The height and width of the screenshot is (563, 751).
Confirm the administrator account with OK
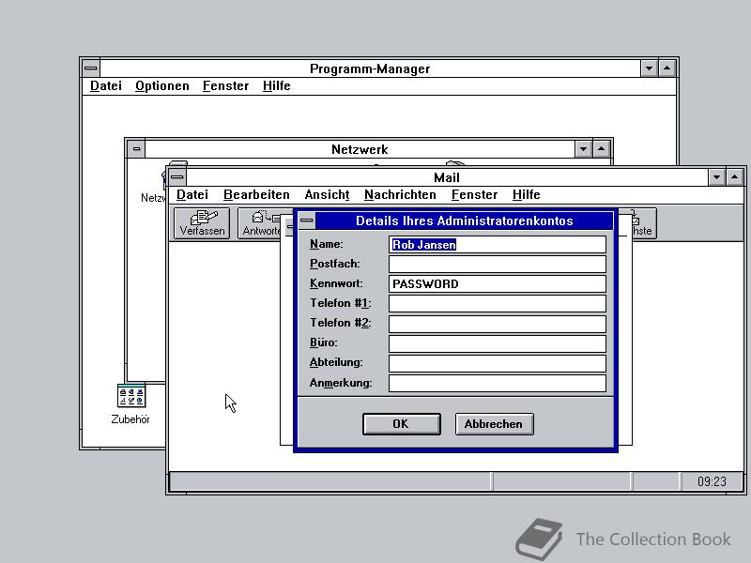pos(401,423)
